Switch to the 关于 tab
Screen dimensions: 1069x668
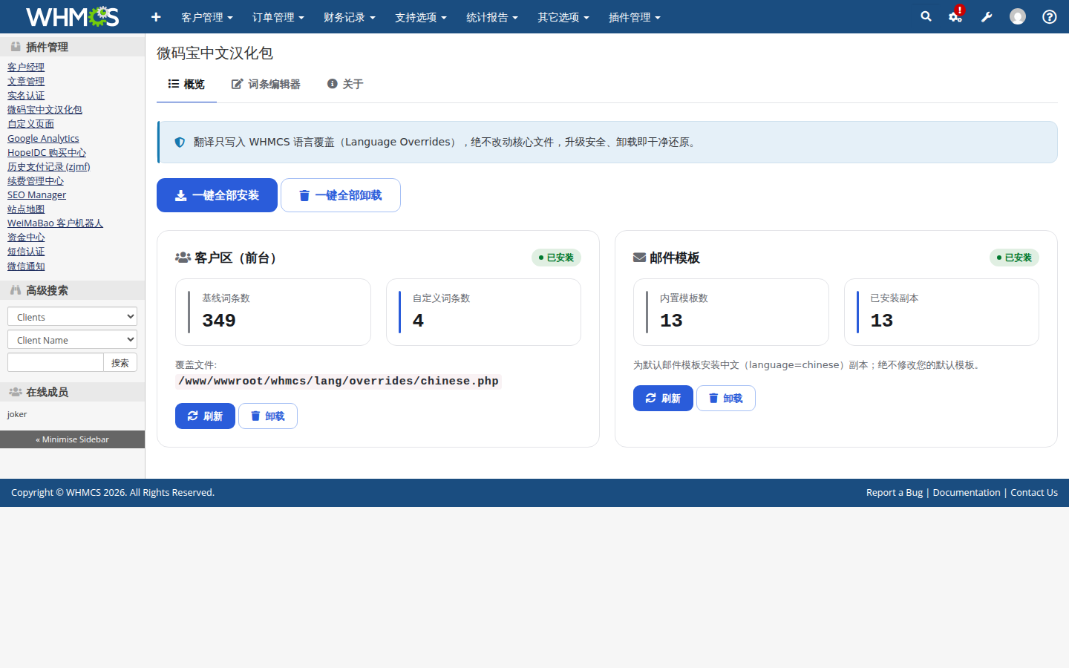tap(345, 84)
